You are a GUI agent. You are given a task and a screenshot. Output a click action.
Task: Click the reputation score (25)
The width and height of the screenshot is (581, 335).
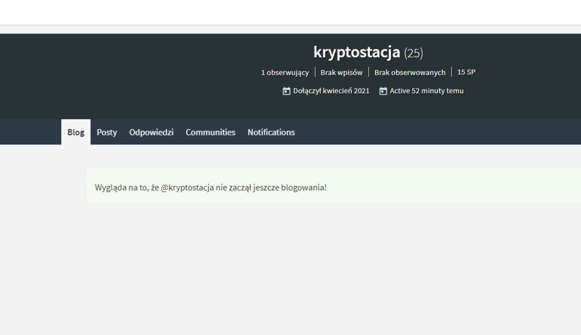[414, 53]
